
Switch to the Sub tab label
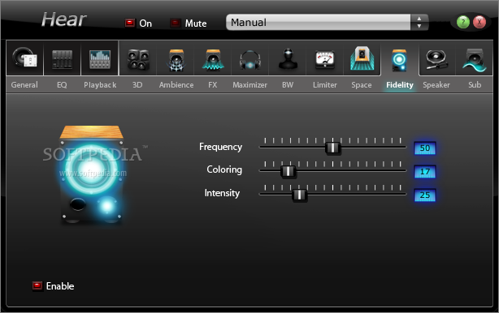pos(475,85)
